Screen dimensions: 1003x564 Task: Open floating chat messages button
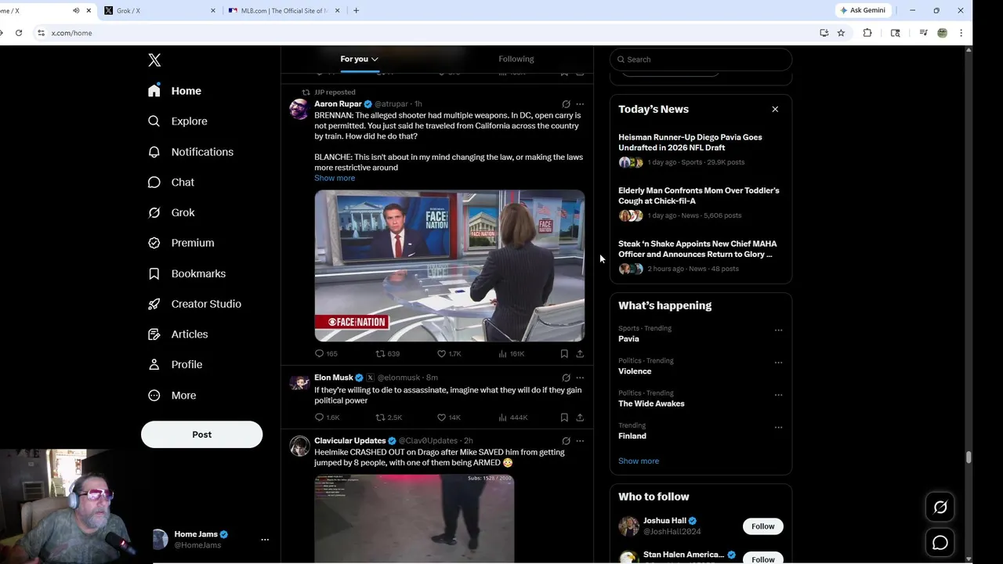(x=940, y=542)
